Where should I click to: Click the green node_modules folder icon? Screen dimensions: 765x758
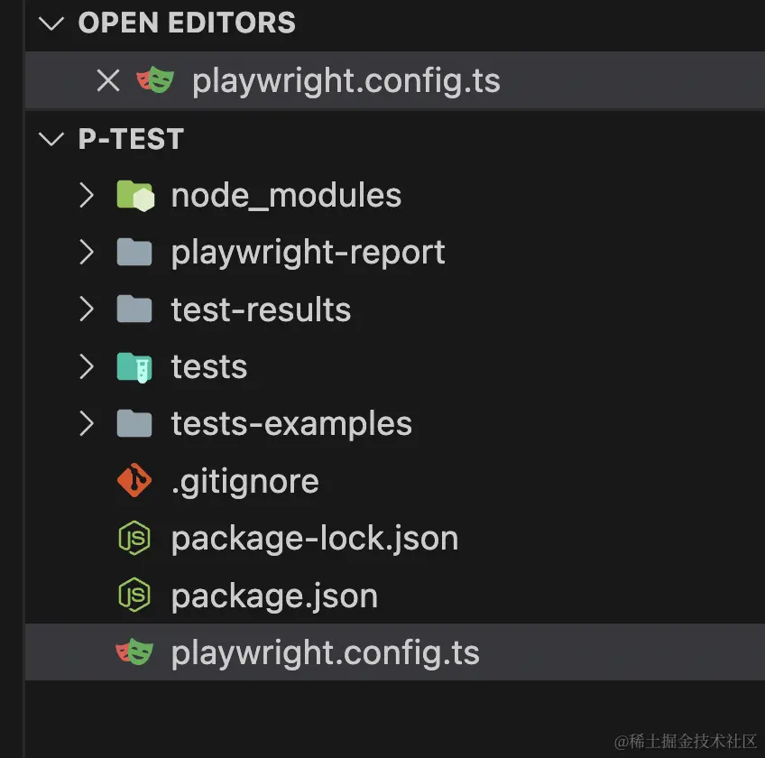(x=135, y=195)
